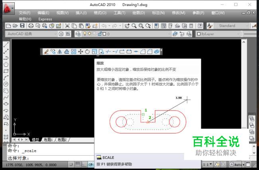Screen dimensions: 259x170
Task: Select the Rectangle tool in Draw toolbar
Action: point(6,71)
